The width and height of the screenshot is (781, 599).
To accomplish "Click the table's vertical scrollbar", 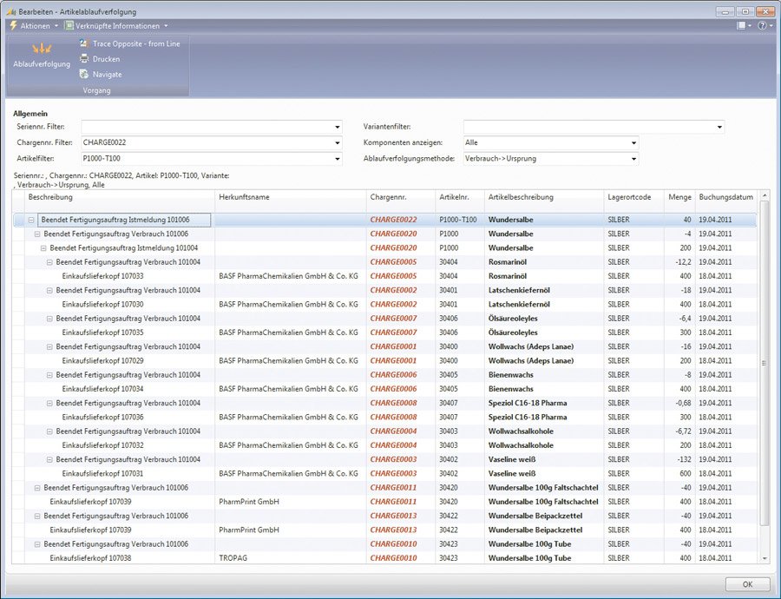I will [764, 365].
